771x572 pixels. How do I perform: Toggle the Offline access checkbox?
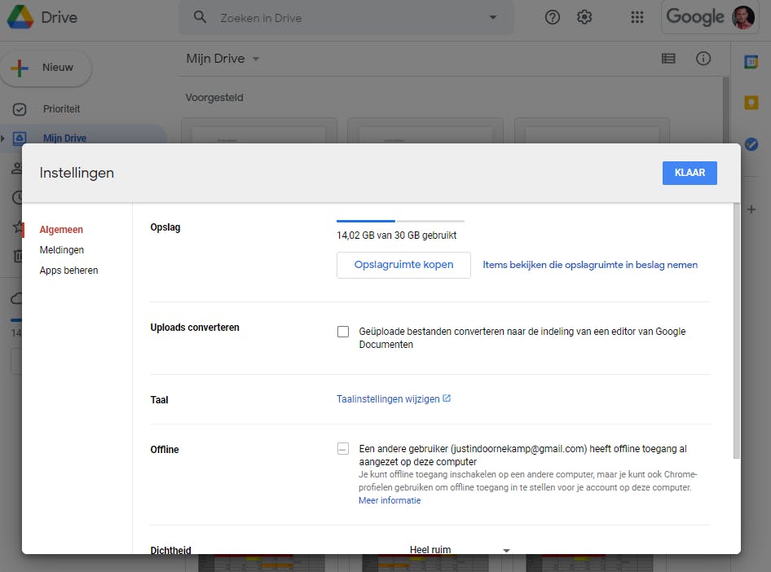coord(343,449)
